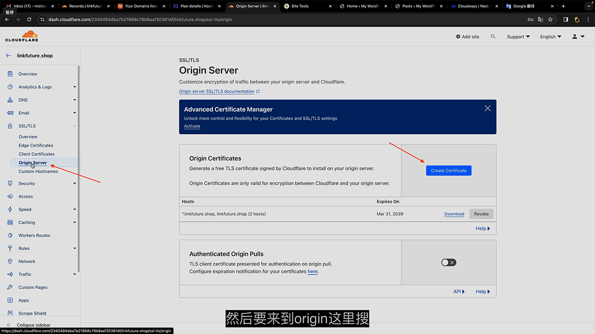Download the linkfuture.shop origin certificate
This screenshot has width=595, height=334.
pyautogui.click(x=454, y=214)
